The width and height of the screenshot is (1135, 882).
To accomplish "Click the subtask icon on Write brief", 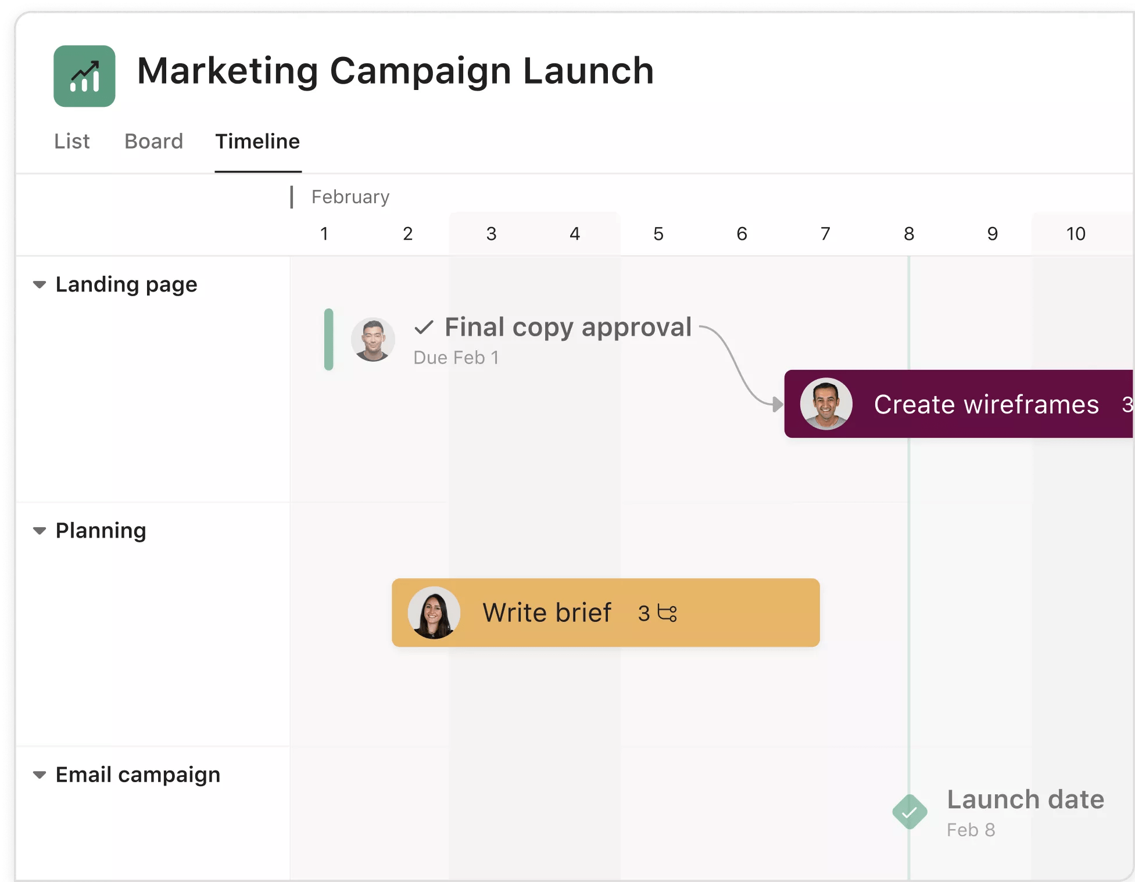I will click(667, 614).
